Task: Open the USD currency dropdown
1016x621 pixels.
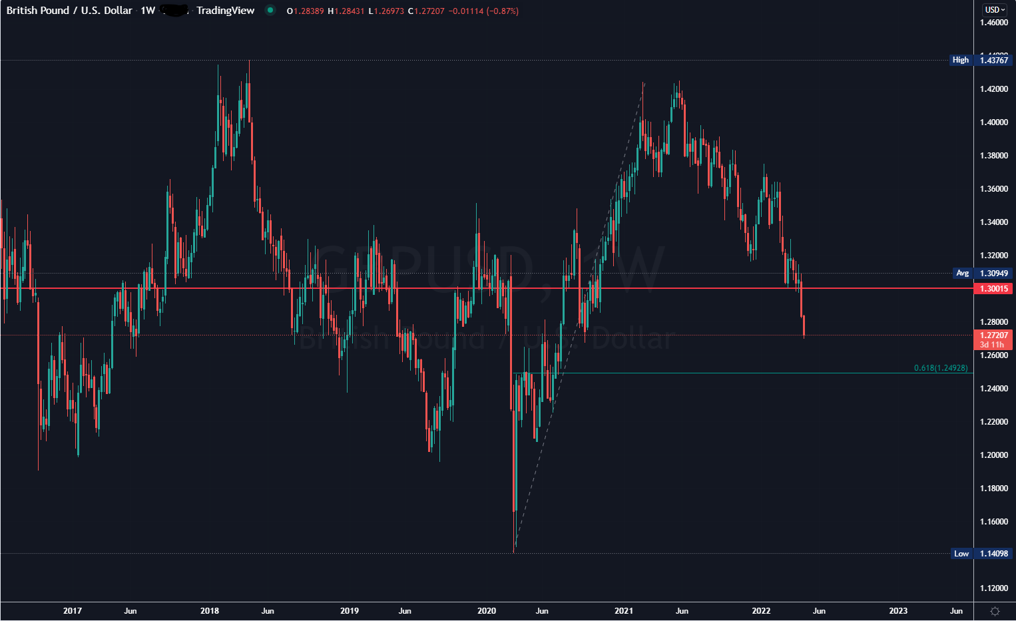Action: click(996, 9)
